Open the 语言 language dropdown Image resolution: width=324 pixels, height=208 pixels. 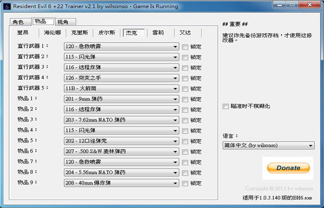point(268,145)
